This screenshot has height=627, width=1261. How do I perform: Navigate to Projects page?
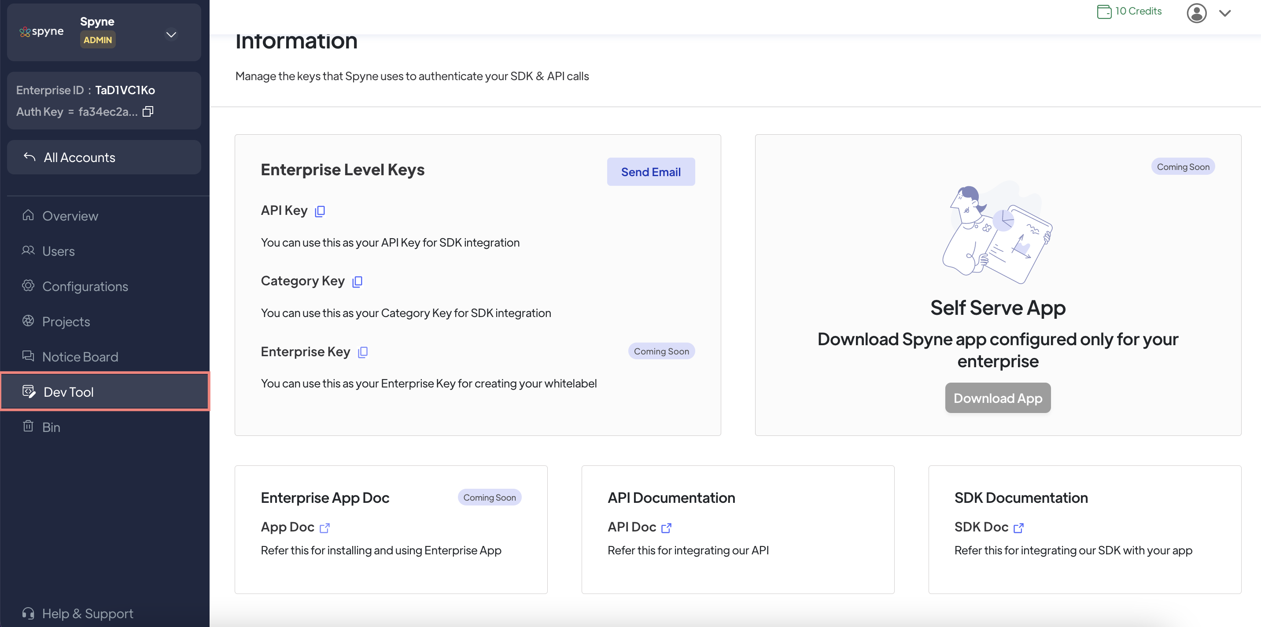click(x=66, y=321)
